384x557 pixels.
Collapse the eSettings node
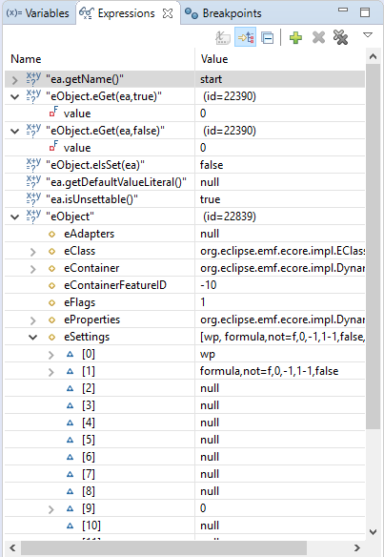coord(32,337)
